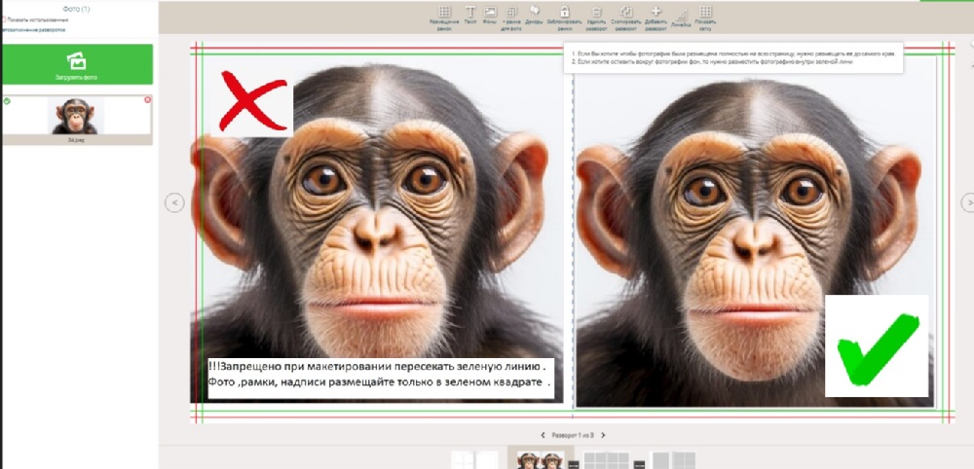Image resolution: width=974 pixels, height=469 pixels.
Task: Click the 'Автозаполнение разворотов' link
Action: 33,29
